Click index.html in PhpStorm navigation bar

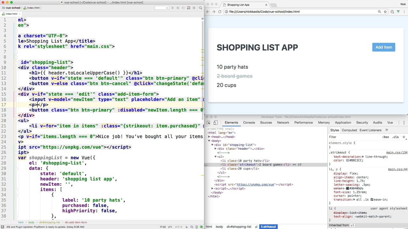click(x=32, y=8)
